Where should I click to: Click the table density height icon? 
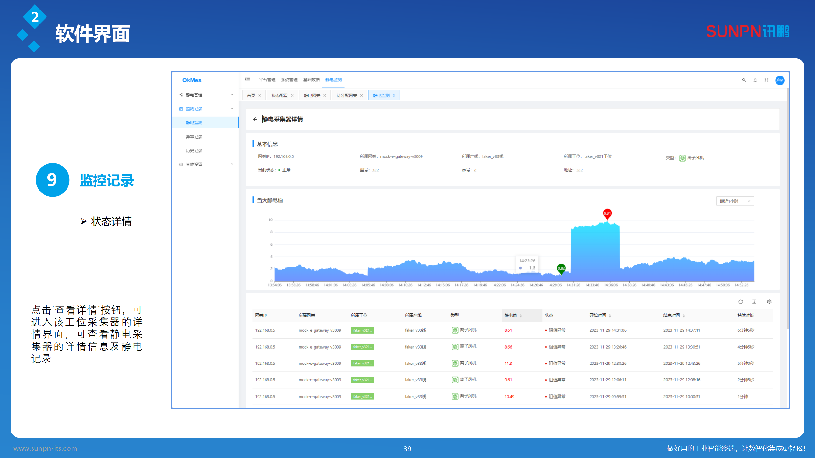(754, 302)
